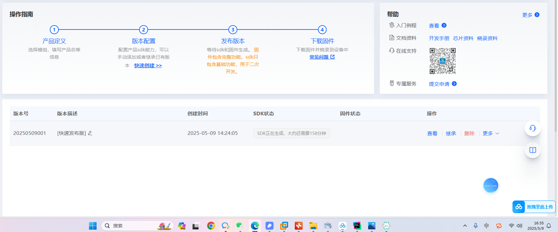The image size is (558, 232).
Task: Expand the 更多 dropdown in the table row
Action: pos(491,133)
